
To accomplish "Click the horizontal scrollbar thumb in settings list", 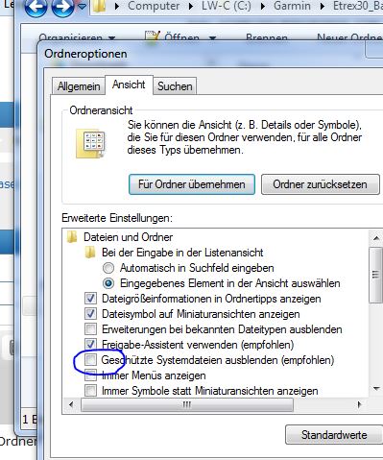I will coord(187,404).
